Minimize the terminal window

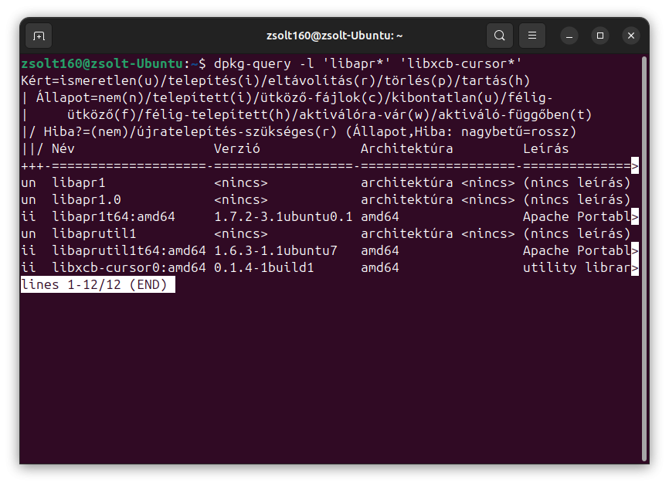(x=569, y=36)
